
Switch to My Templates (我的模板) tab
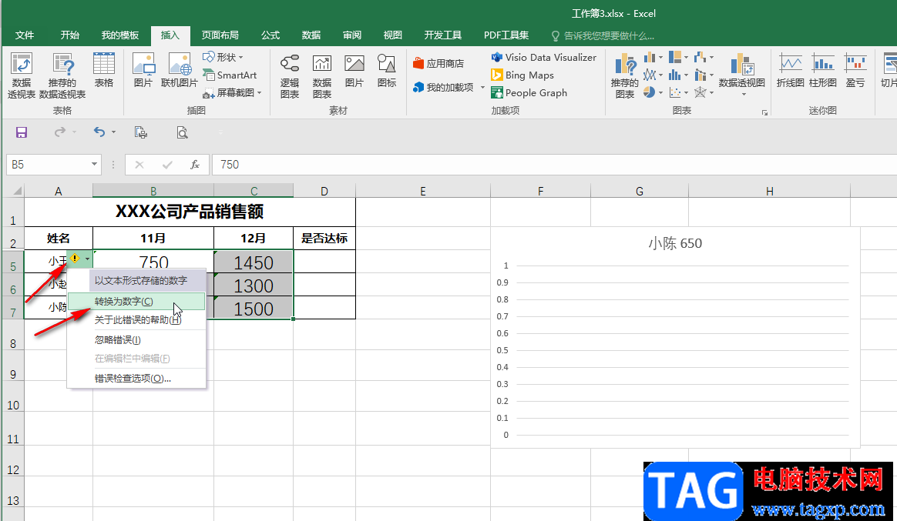(119, 35)
